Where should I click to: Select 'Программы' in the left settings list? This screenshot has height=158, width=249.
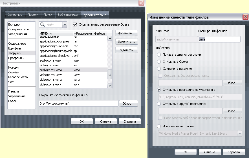click(16, 58)
